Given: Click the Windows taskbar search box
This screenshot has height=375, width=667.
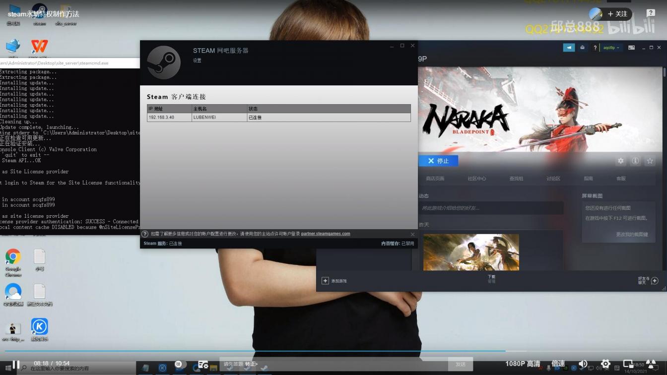Looking at the screenshot, I should click(77, 369).
